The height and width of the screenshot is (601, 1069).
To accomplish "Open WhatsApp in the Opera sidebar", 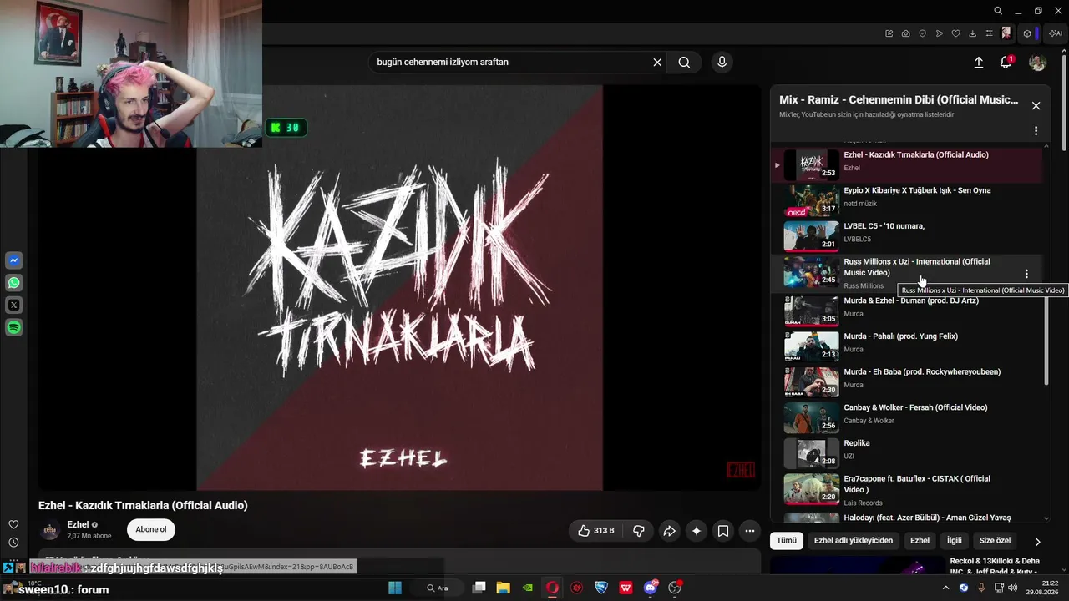I will (14, 283).
